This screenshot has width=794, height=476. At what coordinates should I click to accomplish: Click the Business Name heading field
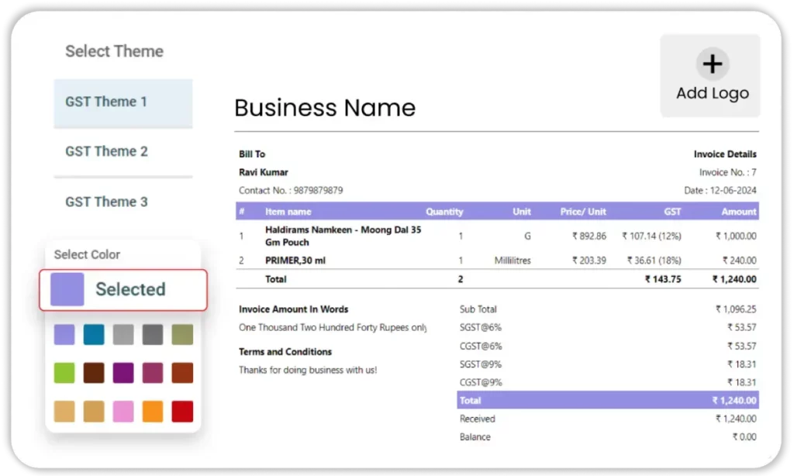325,108
